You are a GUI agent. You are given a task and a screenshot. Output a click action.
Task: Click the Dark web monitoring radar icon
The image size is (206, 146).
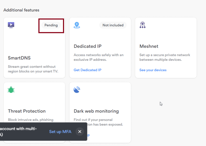[77, 90]
